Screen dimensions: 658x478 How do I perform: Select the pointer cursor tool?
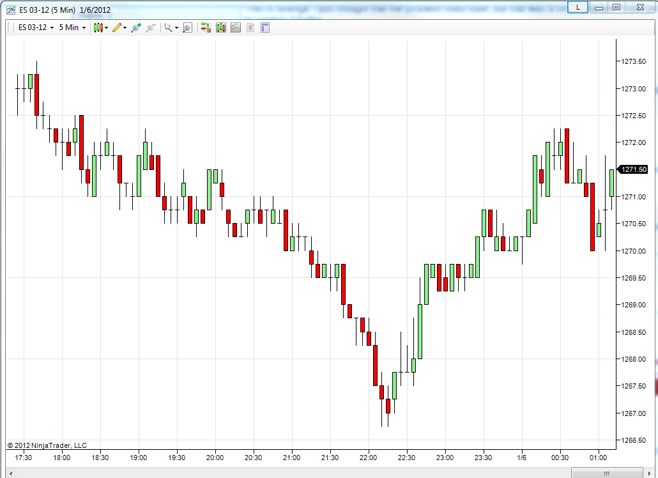[x=168, y=27]
